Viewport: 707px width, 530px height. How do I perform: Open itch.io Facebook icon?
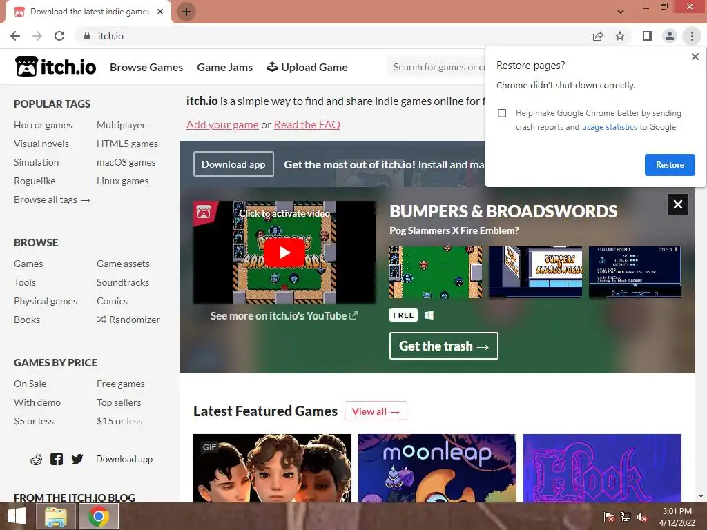57,459
